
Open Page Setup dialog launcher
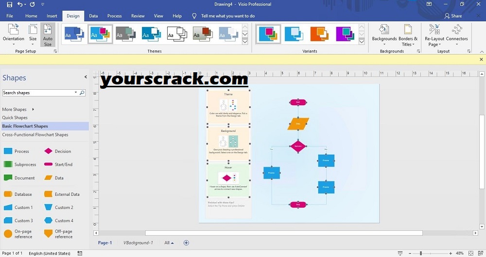click(x=55, y=51)
